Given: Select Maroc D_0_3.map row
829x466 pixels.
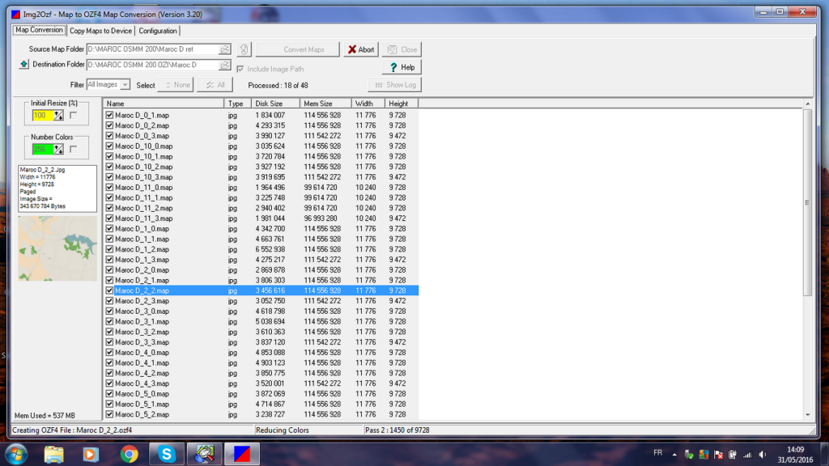Looking at the screenshot, I should (261, 136).
